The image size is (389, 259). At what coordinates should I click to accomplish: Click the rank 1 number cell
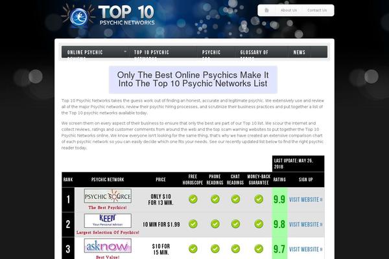(x=68, y=199)
